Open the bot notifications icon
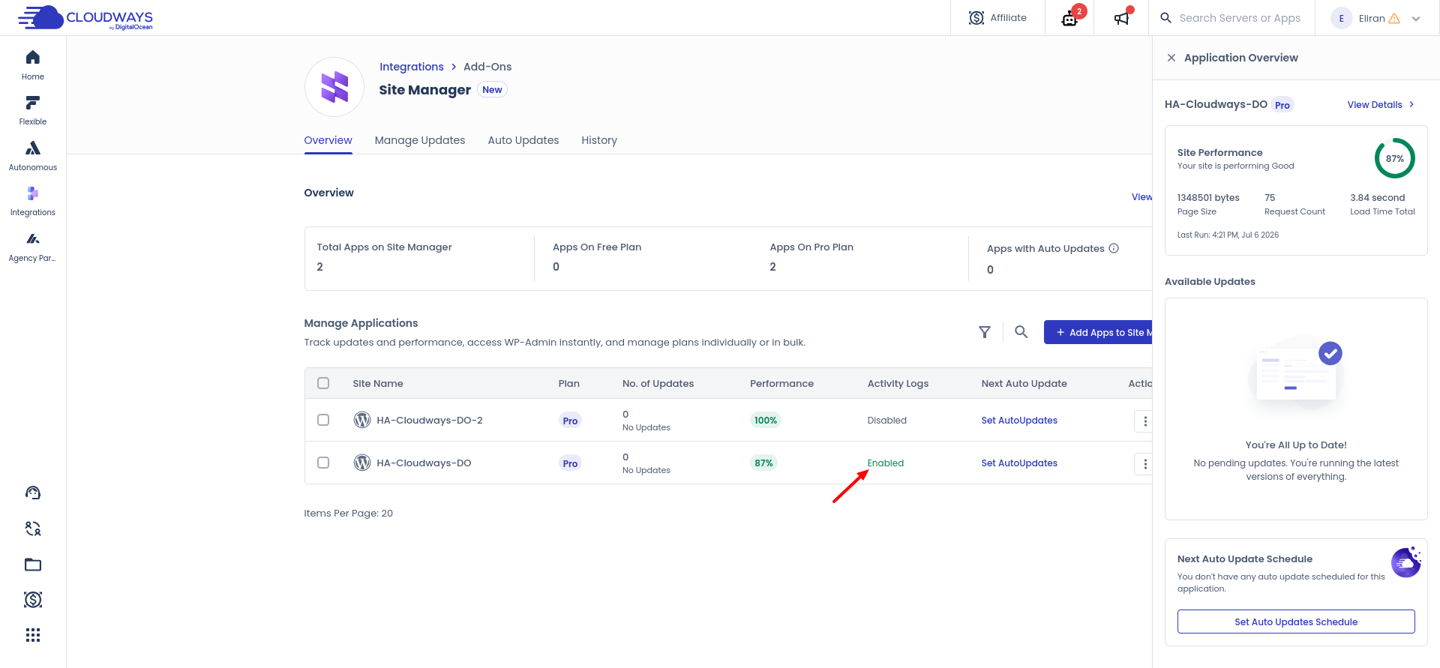This screenshot has width=1440, height=668. [x=1070, y=18]
